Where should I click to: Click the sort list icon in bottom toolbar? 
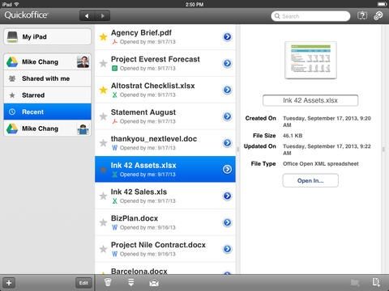[x=131, y=282]
